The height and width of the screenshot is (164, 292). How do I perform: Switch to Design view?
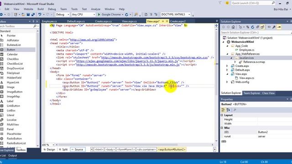tap(49, 149)
